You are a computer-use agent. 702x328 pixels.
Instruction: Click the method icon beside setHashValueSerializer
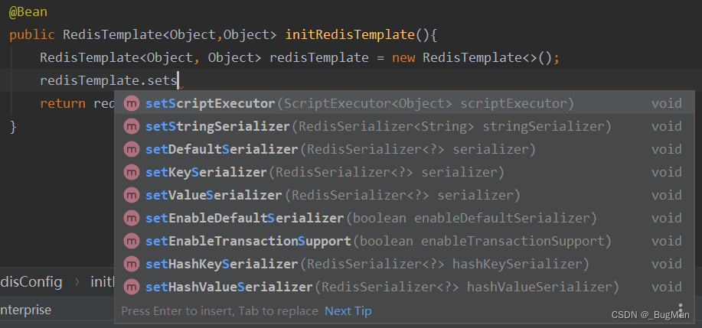132,287
